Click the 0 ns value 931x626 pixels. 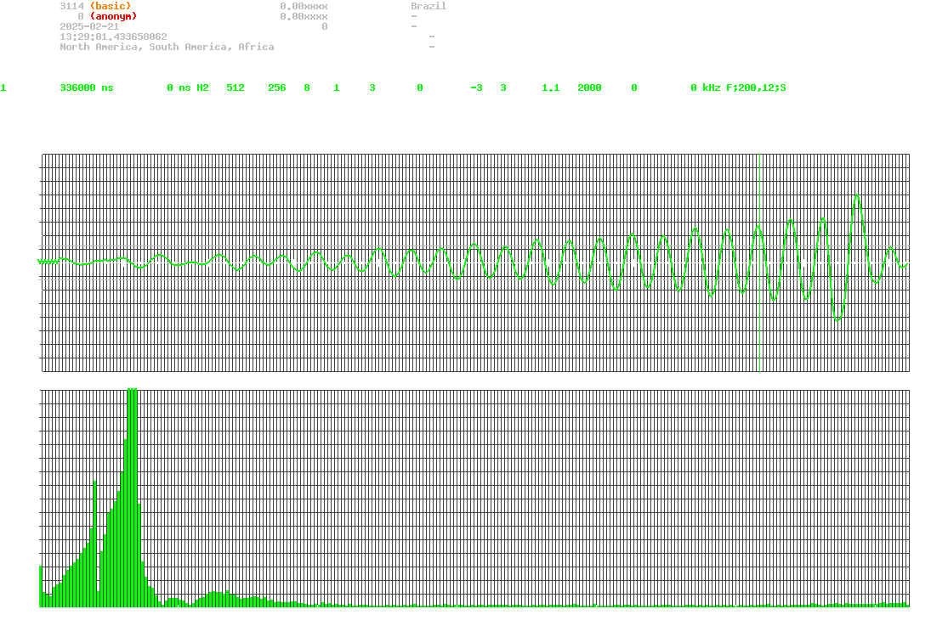(179, 87)
